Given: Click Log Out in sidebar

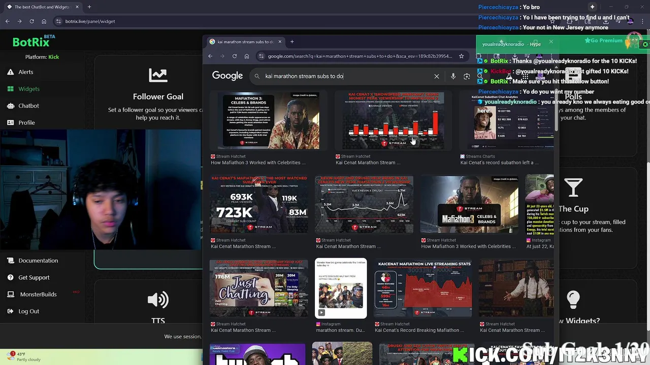Looking at the screenshot, I should 28,311.
